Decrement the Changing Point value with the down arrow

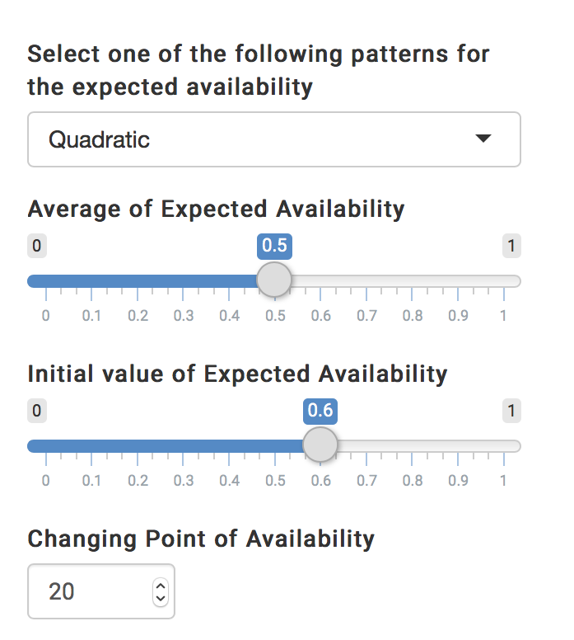click(161, 597)
